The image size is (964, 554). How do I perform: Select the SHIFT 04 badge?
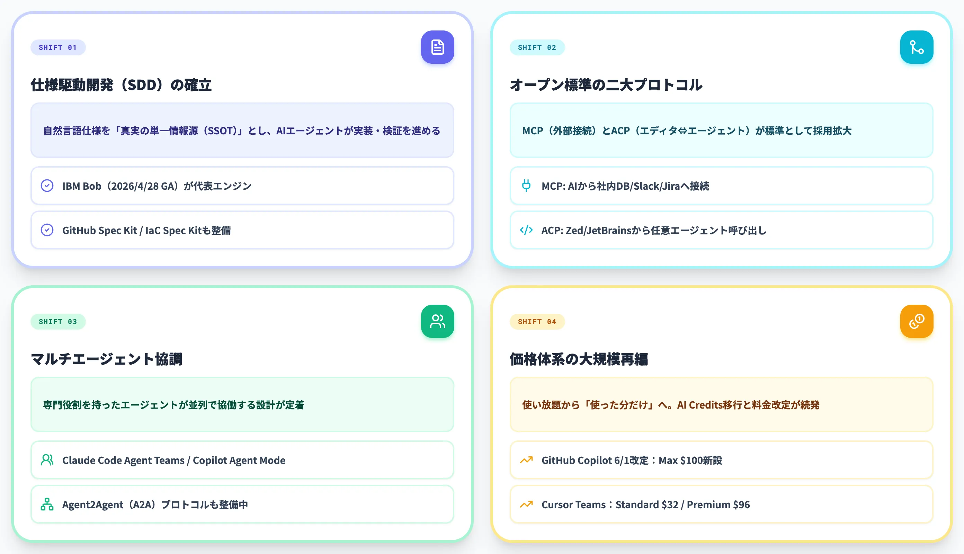point(537,322)
